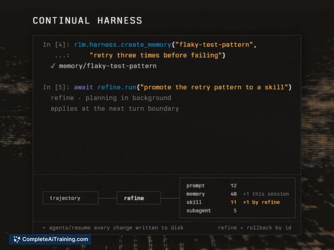Screen dimensions: 334x250
Task: Click the prompt count 12
Action: [233, 185]
